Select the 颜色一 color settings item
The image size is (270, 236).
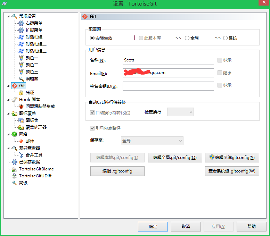[32, 58]
